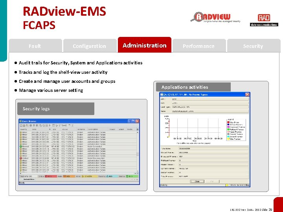Viewport: 283px width, 212px height.
Task: Click the Applications activities heading
Action: (x=185, y=87)
